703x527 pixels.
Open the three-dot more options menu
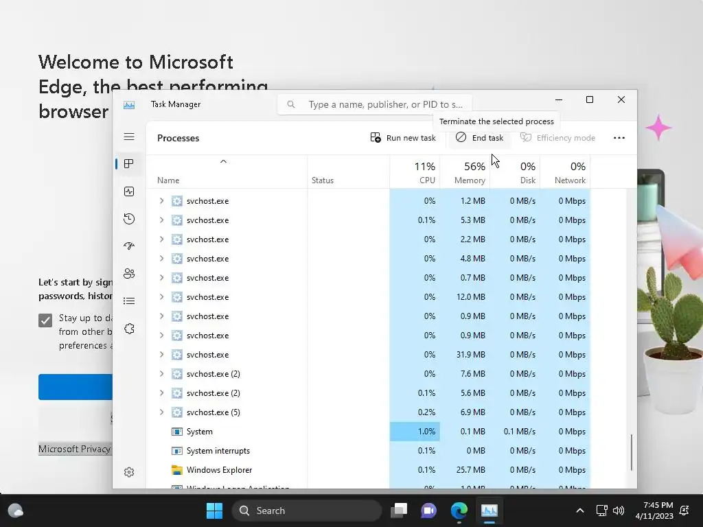click(619, 137)
